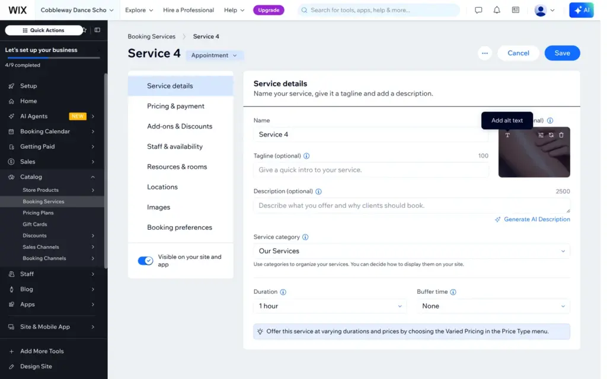Open the Buffer time dropdown showing None
The height and width of the screenshot is (379, 607).
(493, 306)
